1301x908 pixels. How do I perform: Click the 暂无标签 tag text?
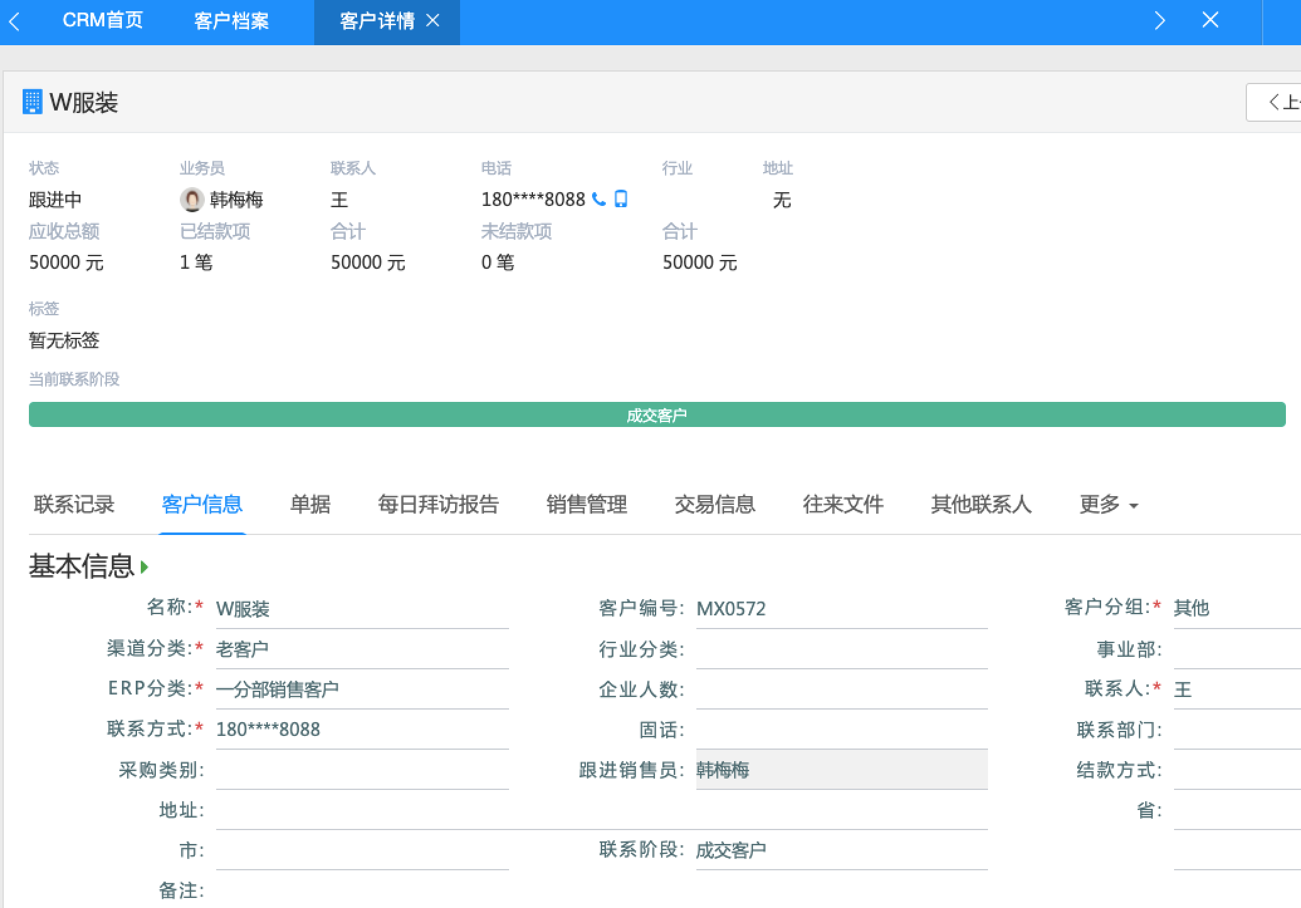click(x=64, y=340)
